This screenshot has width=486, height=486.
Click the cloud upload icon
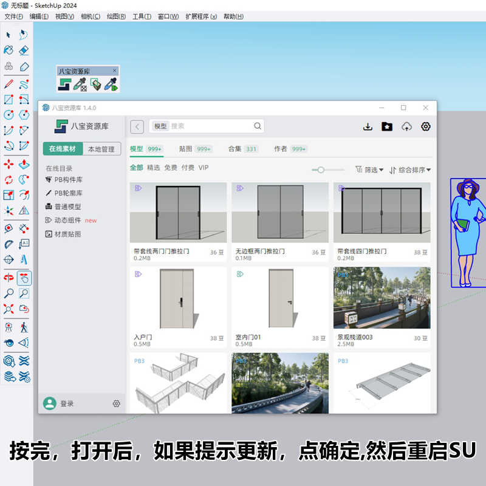[x=407, y=126]
